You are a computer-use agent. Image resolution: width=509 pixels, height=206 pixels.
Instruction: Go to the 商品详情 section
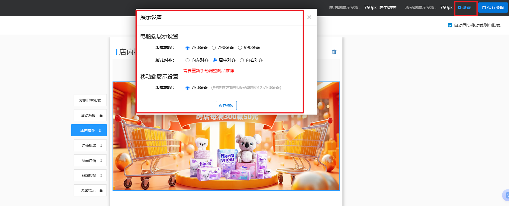click(x=89, y=161)
